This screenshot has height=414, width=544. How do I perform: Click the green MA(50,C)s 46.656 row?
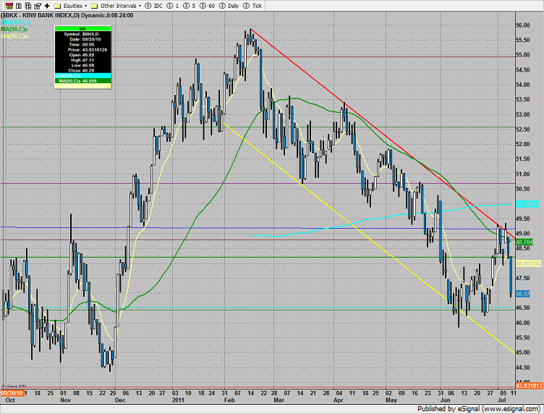83,81
